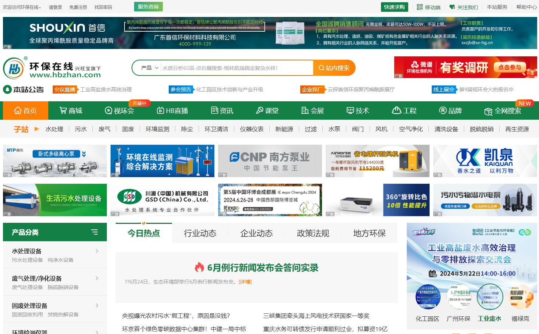
Task: Open 本站服务 menu
Action: click(497, 7)
